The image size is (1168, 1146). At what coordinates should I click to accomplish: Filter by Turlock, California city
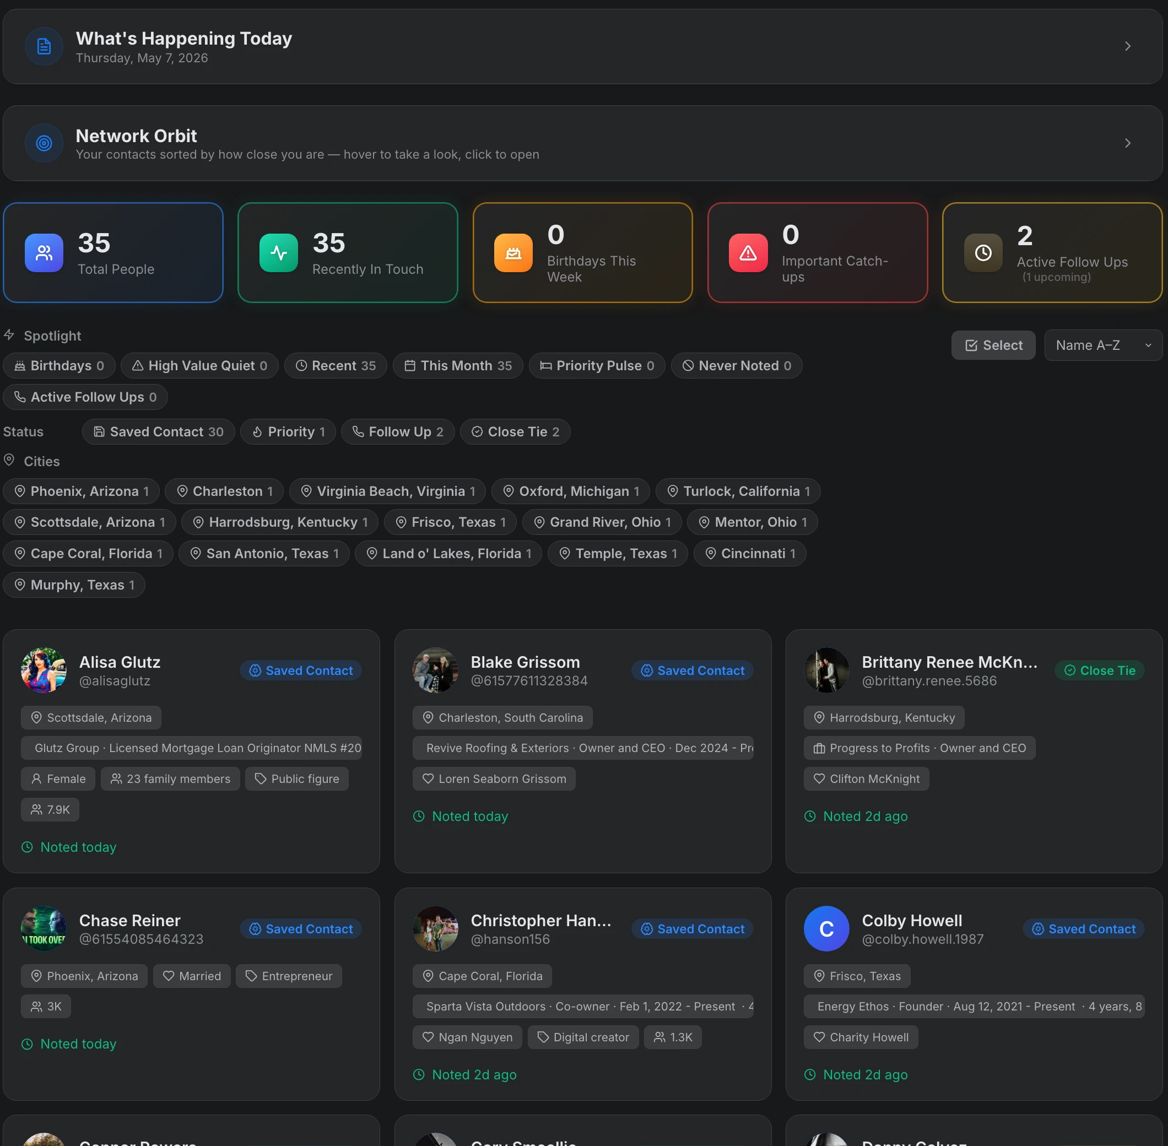[738, 491]
